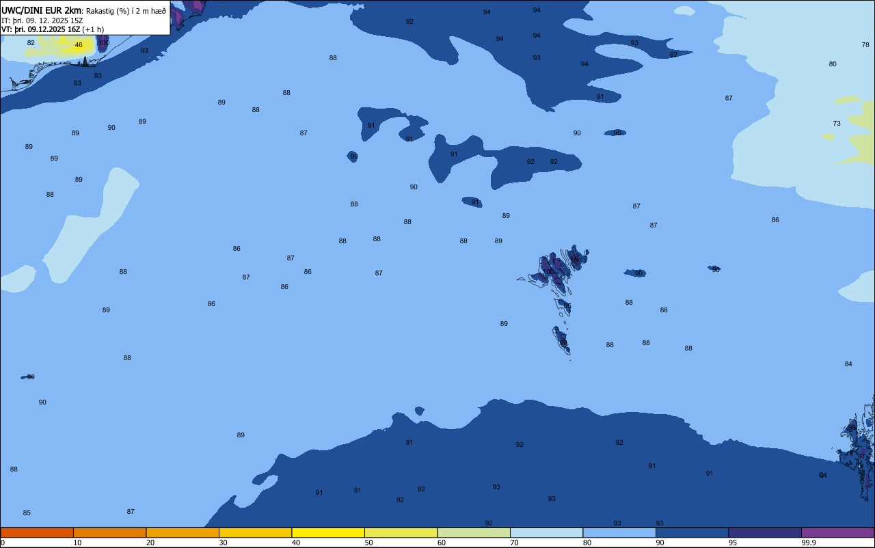Click the legend scale label 50
The width and height of the screenshot is (875, 548).
pos(369,543)
